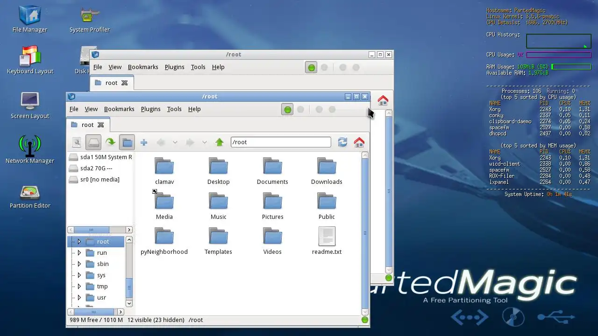The width and height of the screenshot is (598, 336).
Task: Toggle Panel 2 button in front window
Action: [300, 109]
